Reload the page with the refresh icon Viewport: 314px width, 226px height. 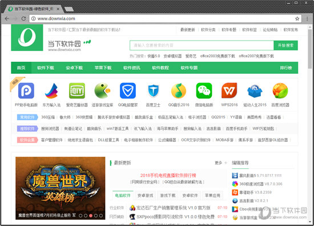[23, 19]
